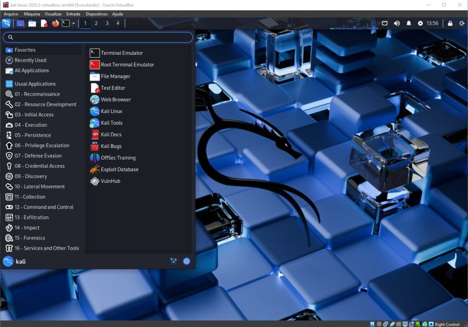Open the notifications bell in the panel

click(409, 23)
